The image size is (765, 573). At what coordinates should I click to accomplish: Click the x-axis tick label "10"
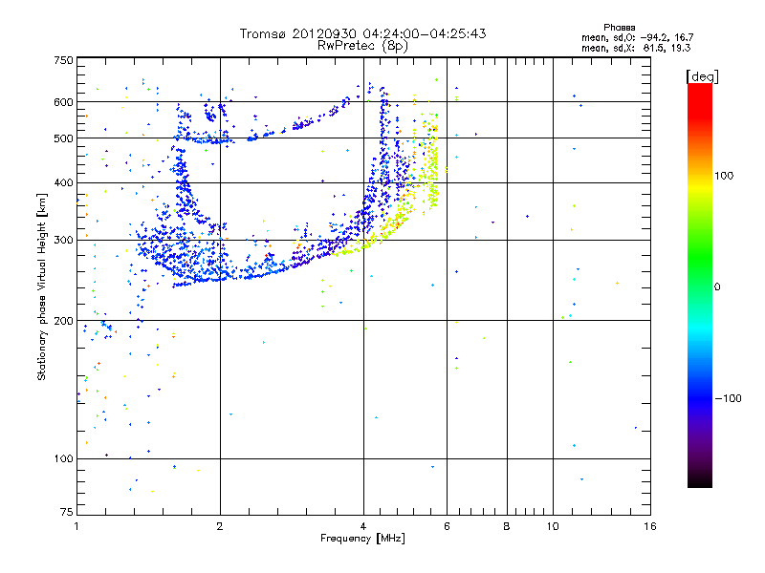coord(553,526)
